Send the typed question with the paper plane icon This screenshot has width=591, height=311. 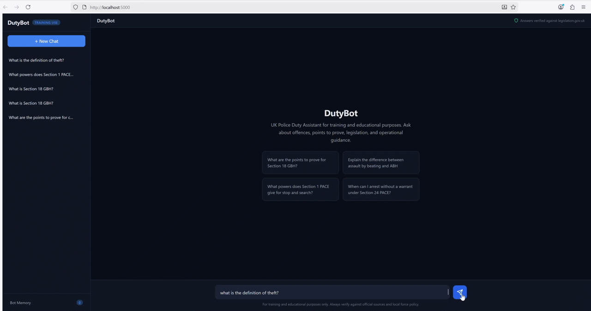(459, 293)
